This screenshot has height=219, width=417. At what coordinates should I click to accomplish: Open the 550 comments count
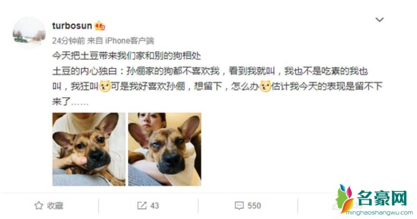pos(254,206)
